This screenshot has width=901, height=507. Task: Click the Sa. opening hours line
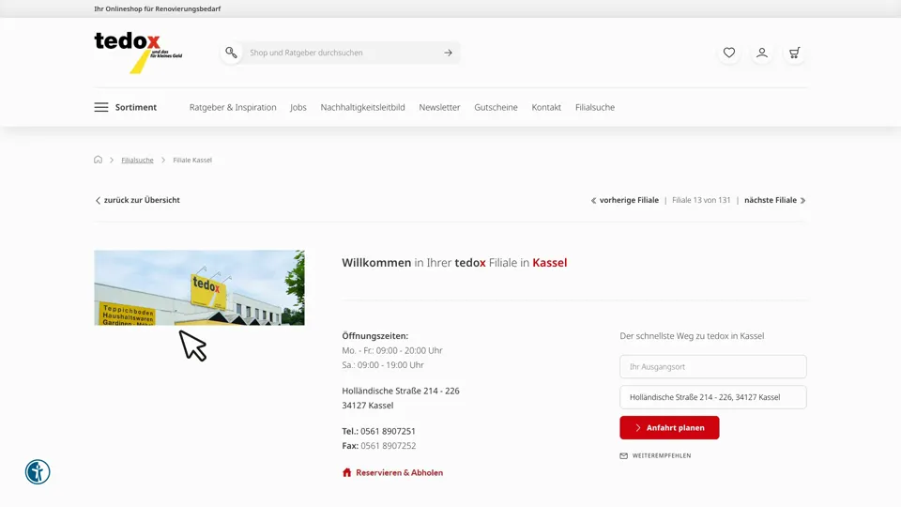click(383, 365)
